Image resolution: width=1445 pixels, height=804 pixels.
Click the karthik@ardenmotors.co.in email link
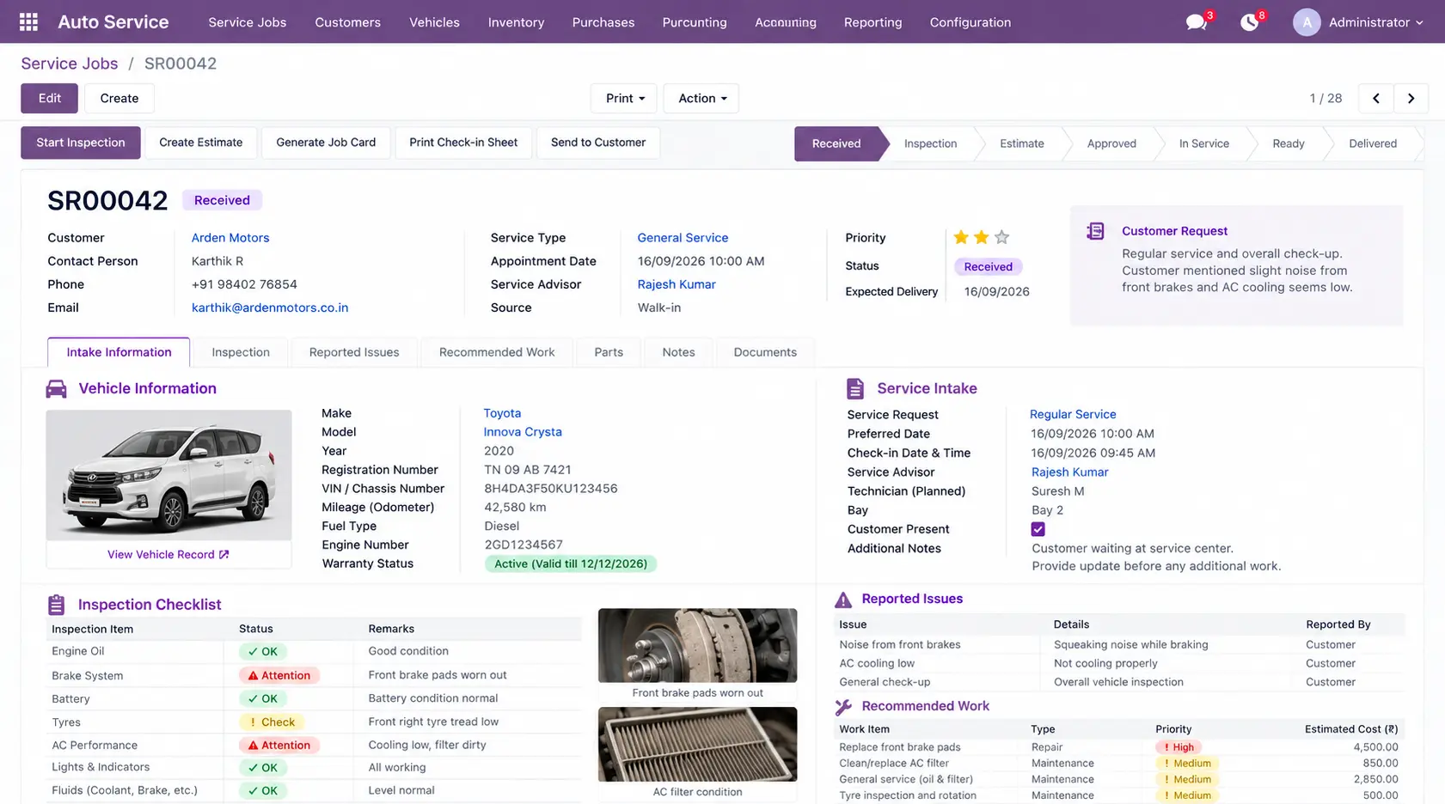pos(270,308)
